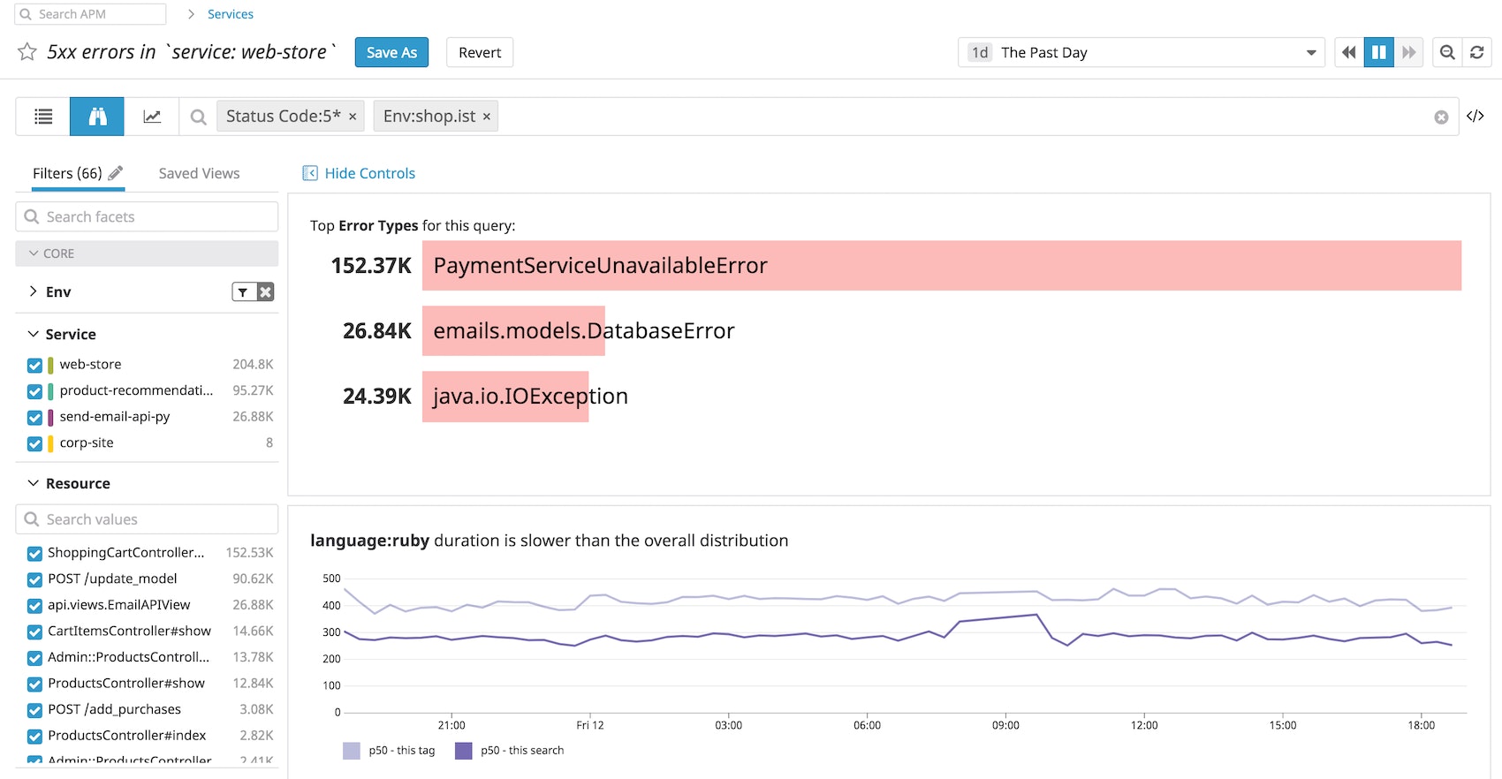Image resolution: width=1502 pixels, height=779 pixels.
Task: Refresh the query results
Action: coord(1476,52)
